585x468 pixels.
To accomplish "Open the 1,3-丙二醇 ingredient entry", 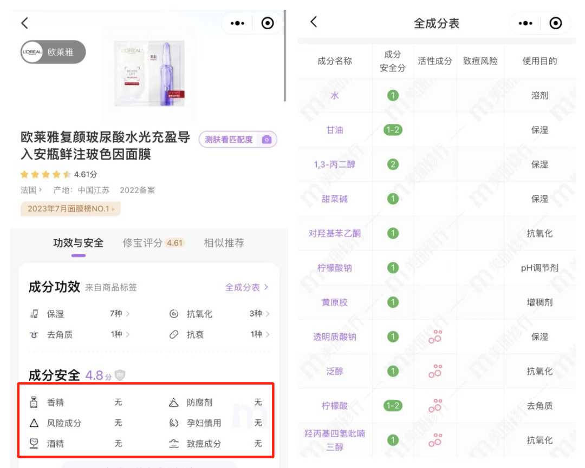I will click(335, 164).
